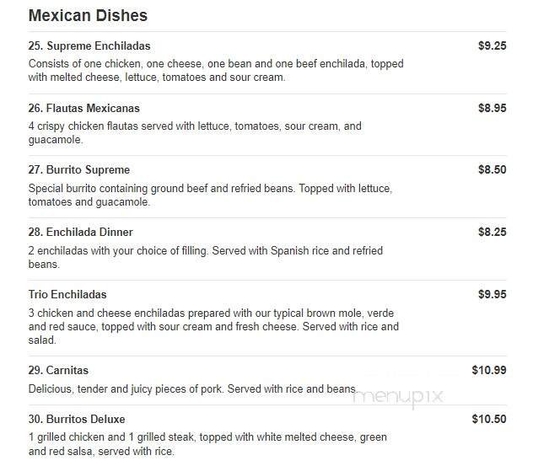Image resolution: width=549 pixels, height=466 pixels.
Task: Click the Supreme Enchiladas description text
Action: [x=216, y=70]
